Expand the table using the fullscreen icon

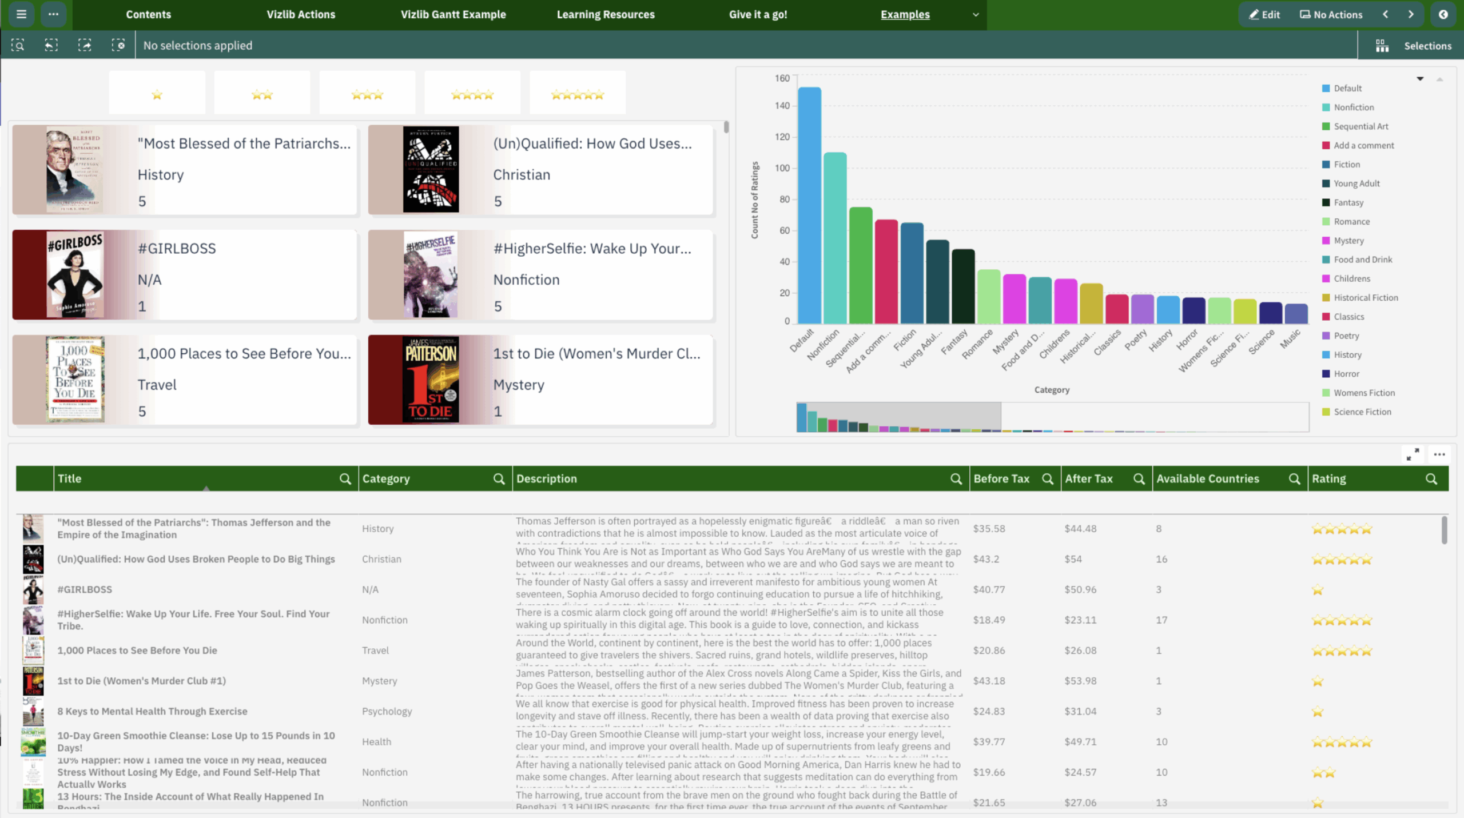pos(1413,454)
